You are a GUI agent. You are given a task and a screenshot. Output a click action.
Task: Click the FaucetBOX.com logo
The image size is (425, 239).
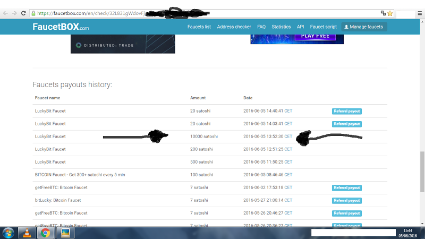(61, 27)
